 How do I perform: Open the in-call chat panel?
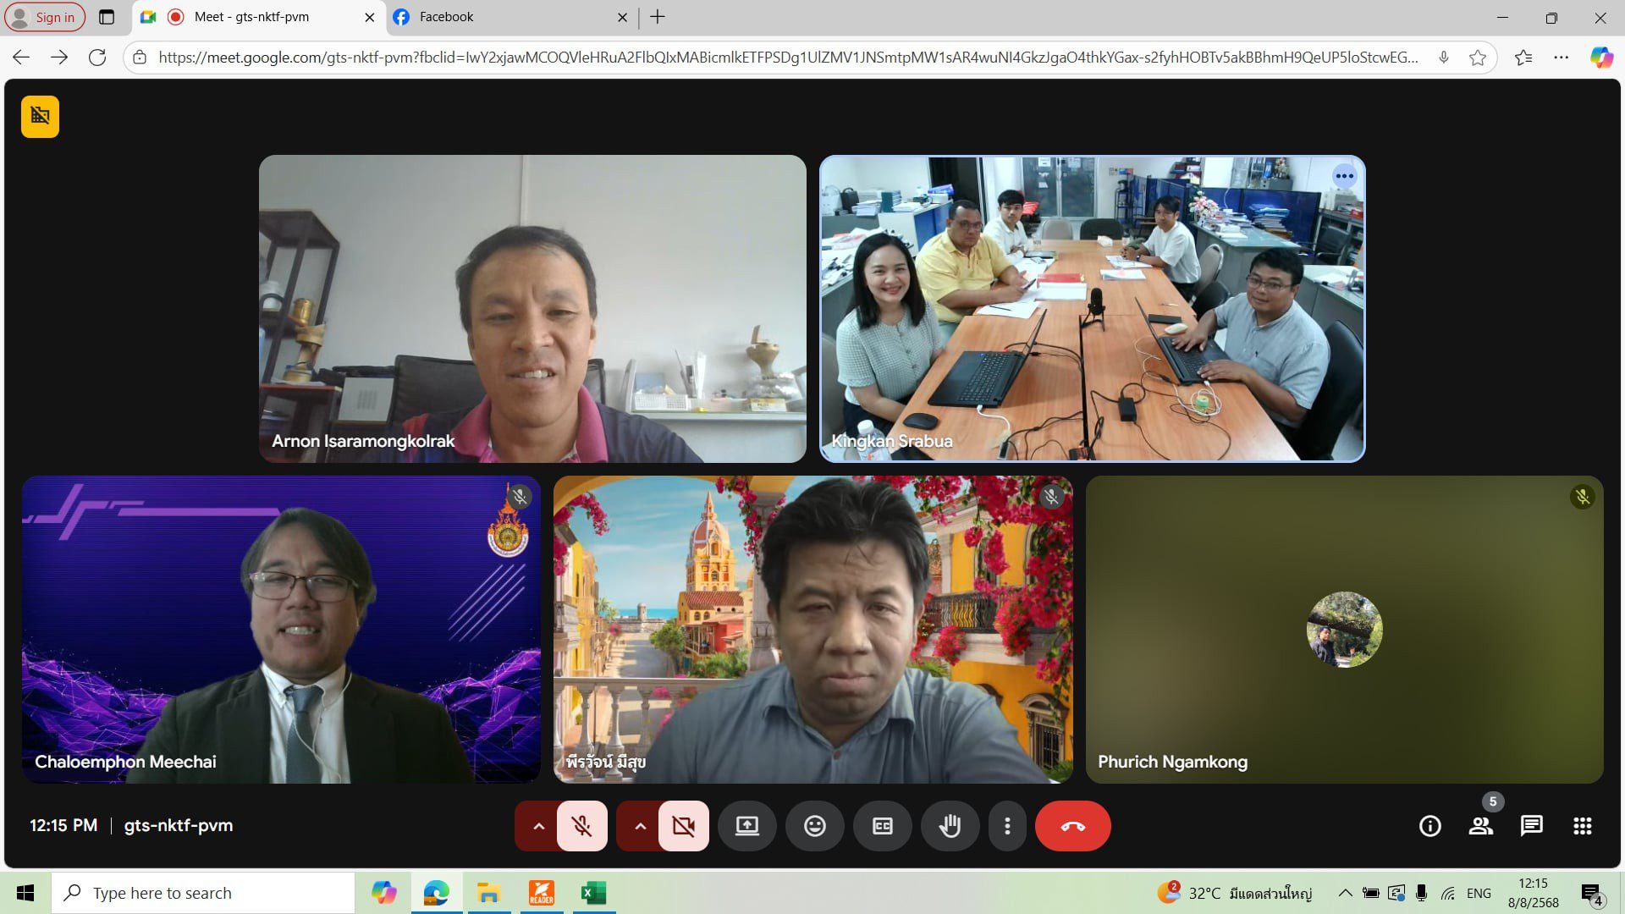[1531, 826]
